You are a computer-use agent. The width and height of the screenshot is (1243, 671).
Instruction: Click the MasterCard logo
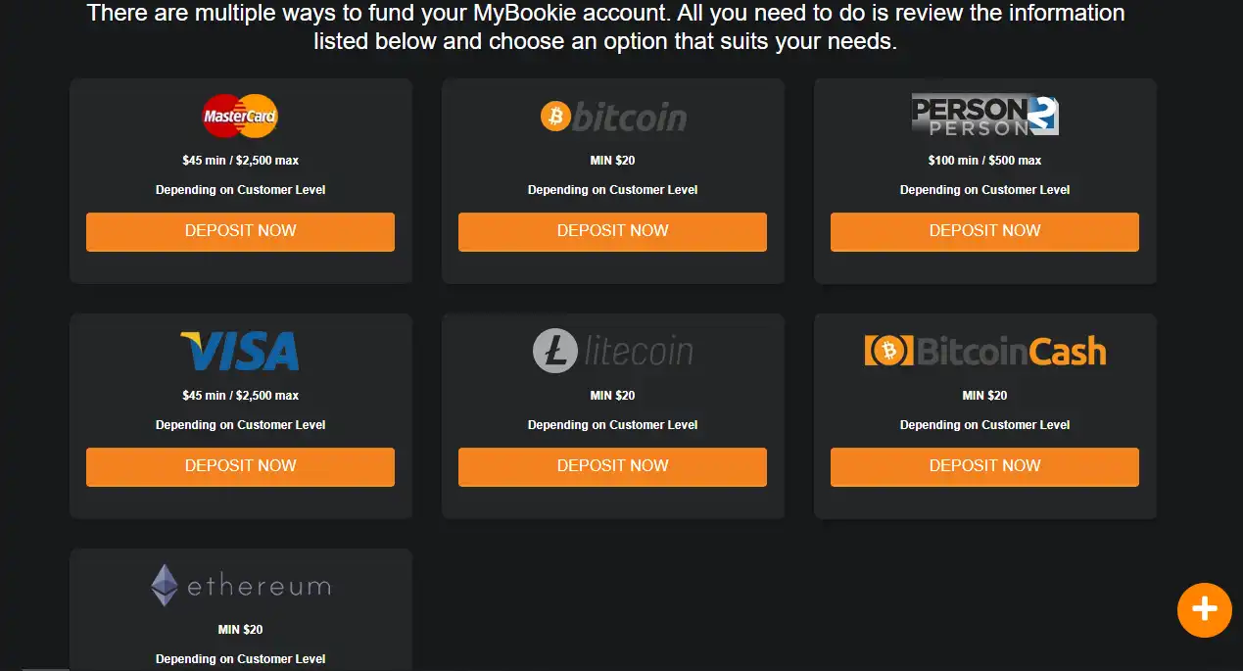[x=240, y=117]
